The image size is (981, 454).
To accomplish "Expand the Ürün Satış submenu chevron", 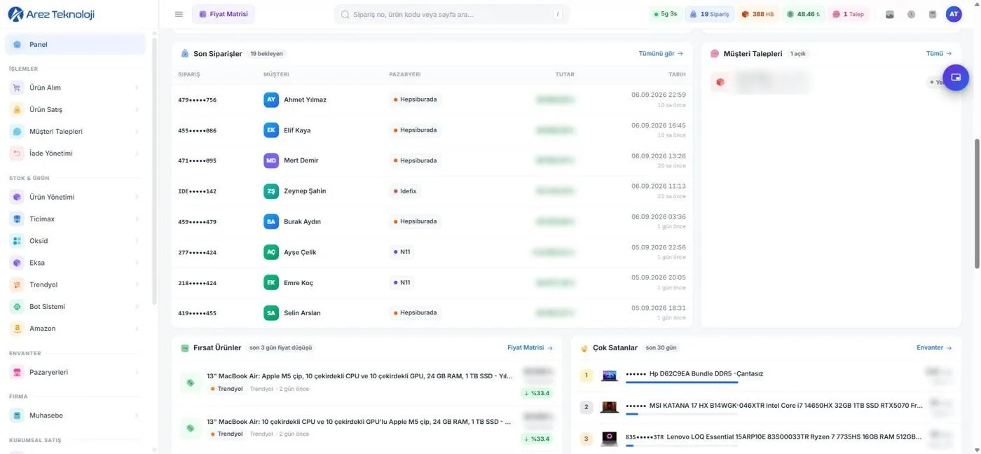I will [x=137, y=109].
